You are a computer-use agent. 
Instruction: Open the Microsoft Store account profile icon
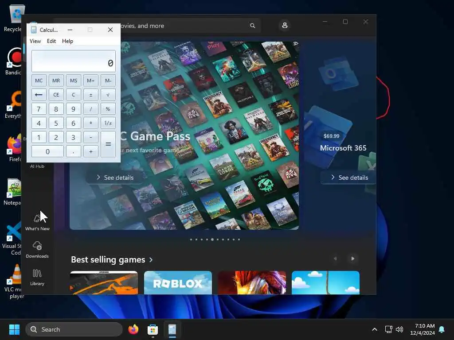coord(285,25)
